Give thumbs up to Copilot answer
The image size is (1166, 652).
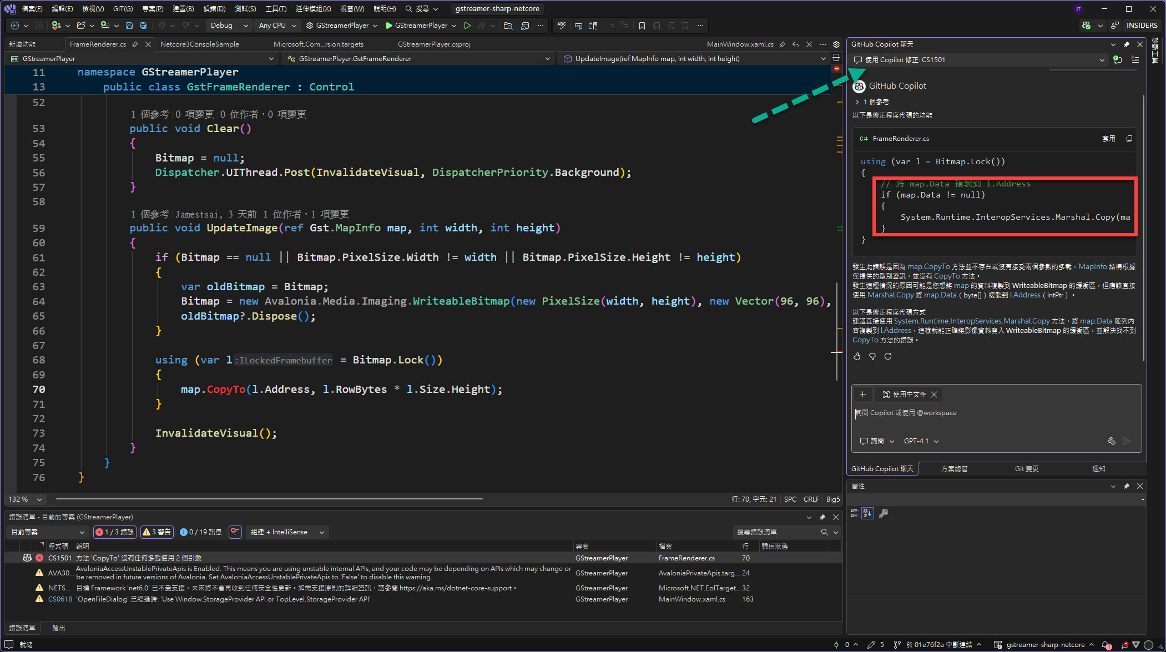857,356
